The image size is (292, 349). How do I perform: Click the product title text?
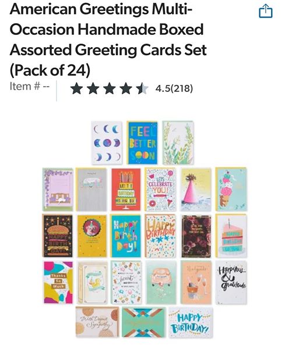pos(108,40)
